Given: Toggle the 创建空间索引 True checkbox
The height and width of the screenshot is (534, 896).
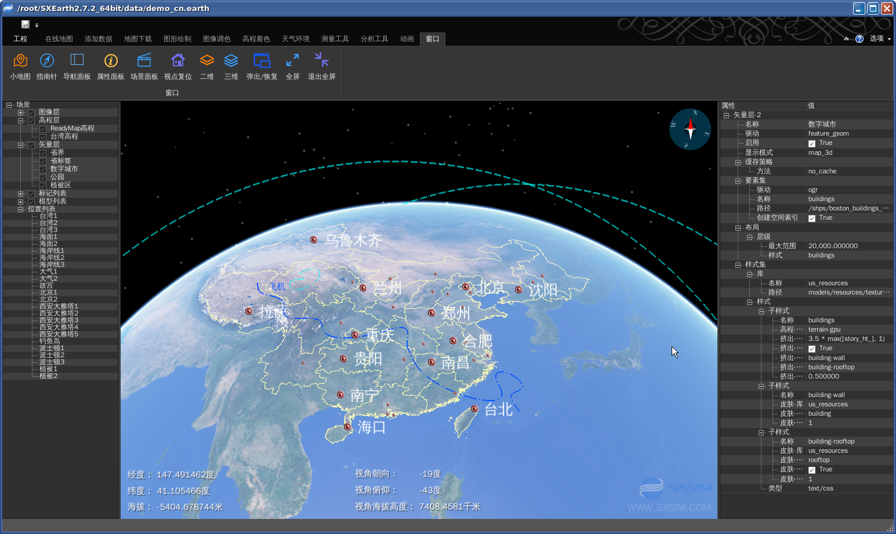Looking at the screenshot, I should 812,218.
